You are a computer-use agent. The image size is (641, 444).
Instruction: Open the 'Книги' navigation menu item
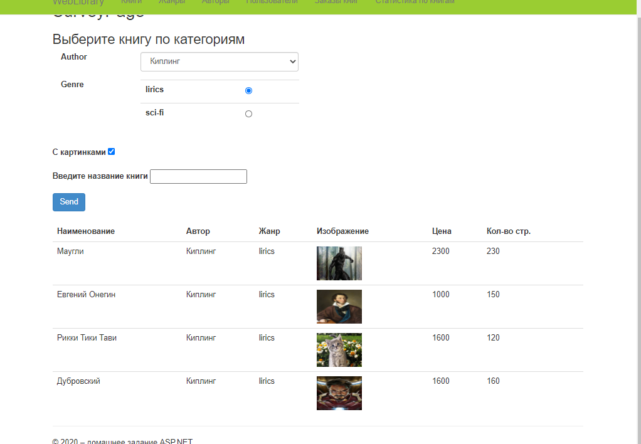(x=130, y=3)
